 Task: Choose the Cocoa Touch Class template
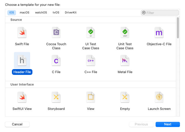[x=56, y=32]
